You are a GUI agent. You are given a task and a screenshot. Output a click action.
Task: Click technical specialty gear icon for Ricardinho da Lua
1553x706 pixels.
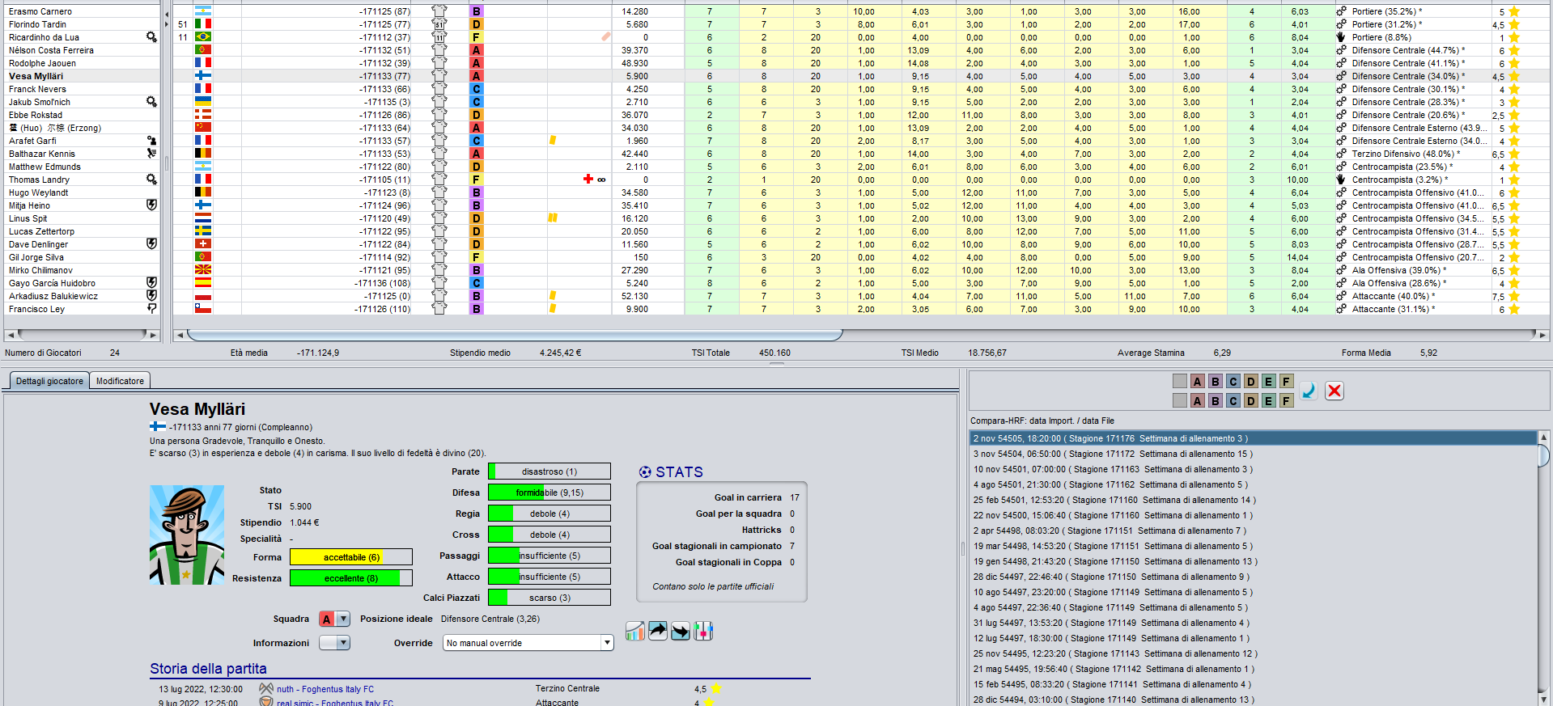pyautogui.click(x=151, y=37)
